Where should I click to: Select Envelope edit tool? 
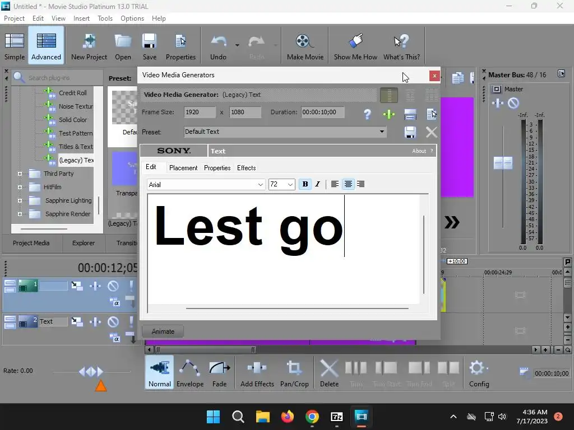(x=190, y=372)
